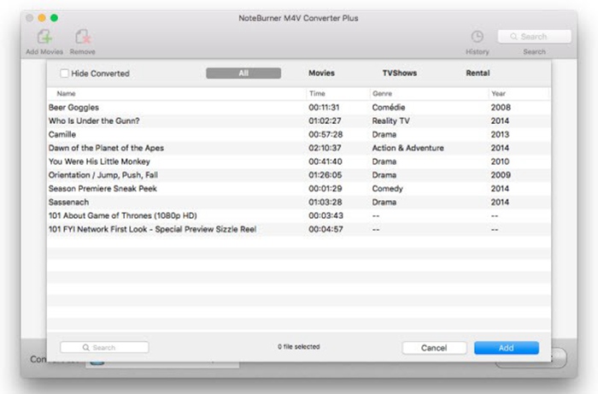Screen dimensions: 598x394
Task: Sort list by Time column header
Action: (317, 93)
